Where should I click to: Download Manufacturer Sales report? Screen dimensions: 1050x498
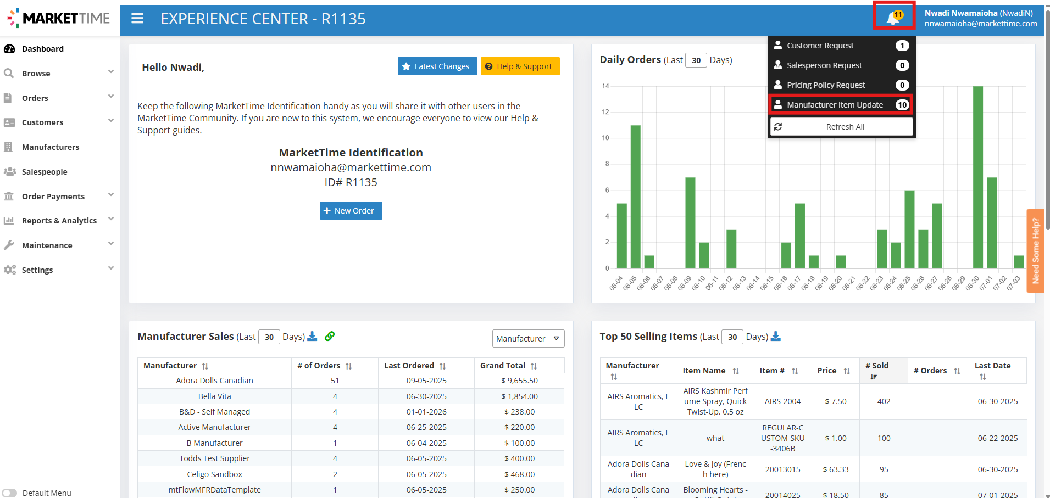(x=312, y=336)
